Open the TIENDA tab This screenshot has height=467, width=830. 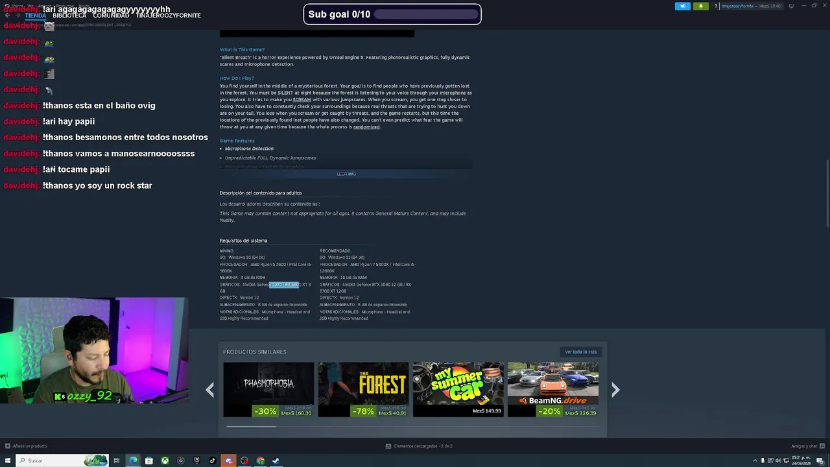click(36, 16)
